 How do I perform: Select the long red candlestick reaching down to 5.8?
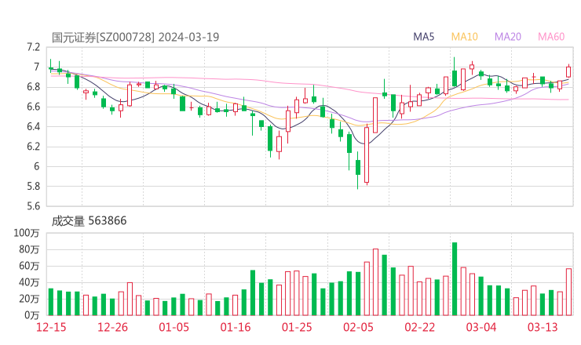pos(367,155)
